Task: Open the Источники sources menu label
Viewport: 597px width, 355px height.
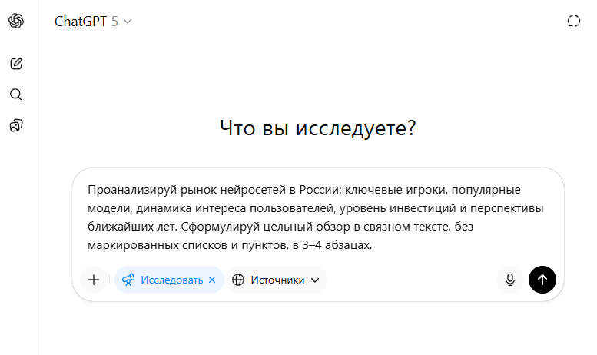Action: (x=277, y=280)
